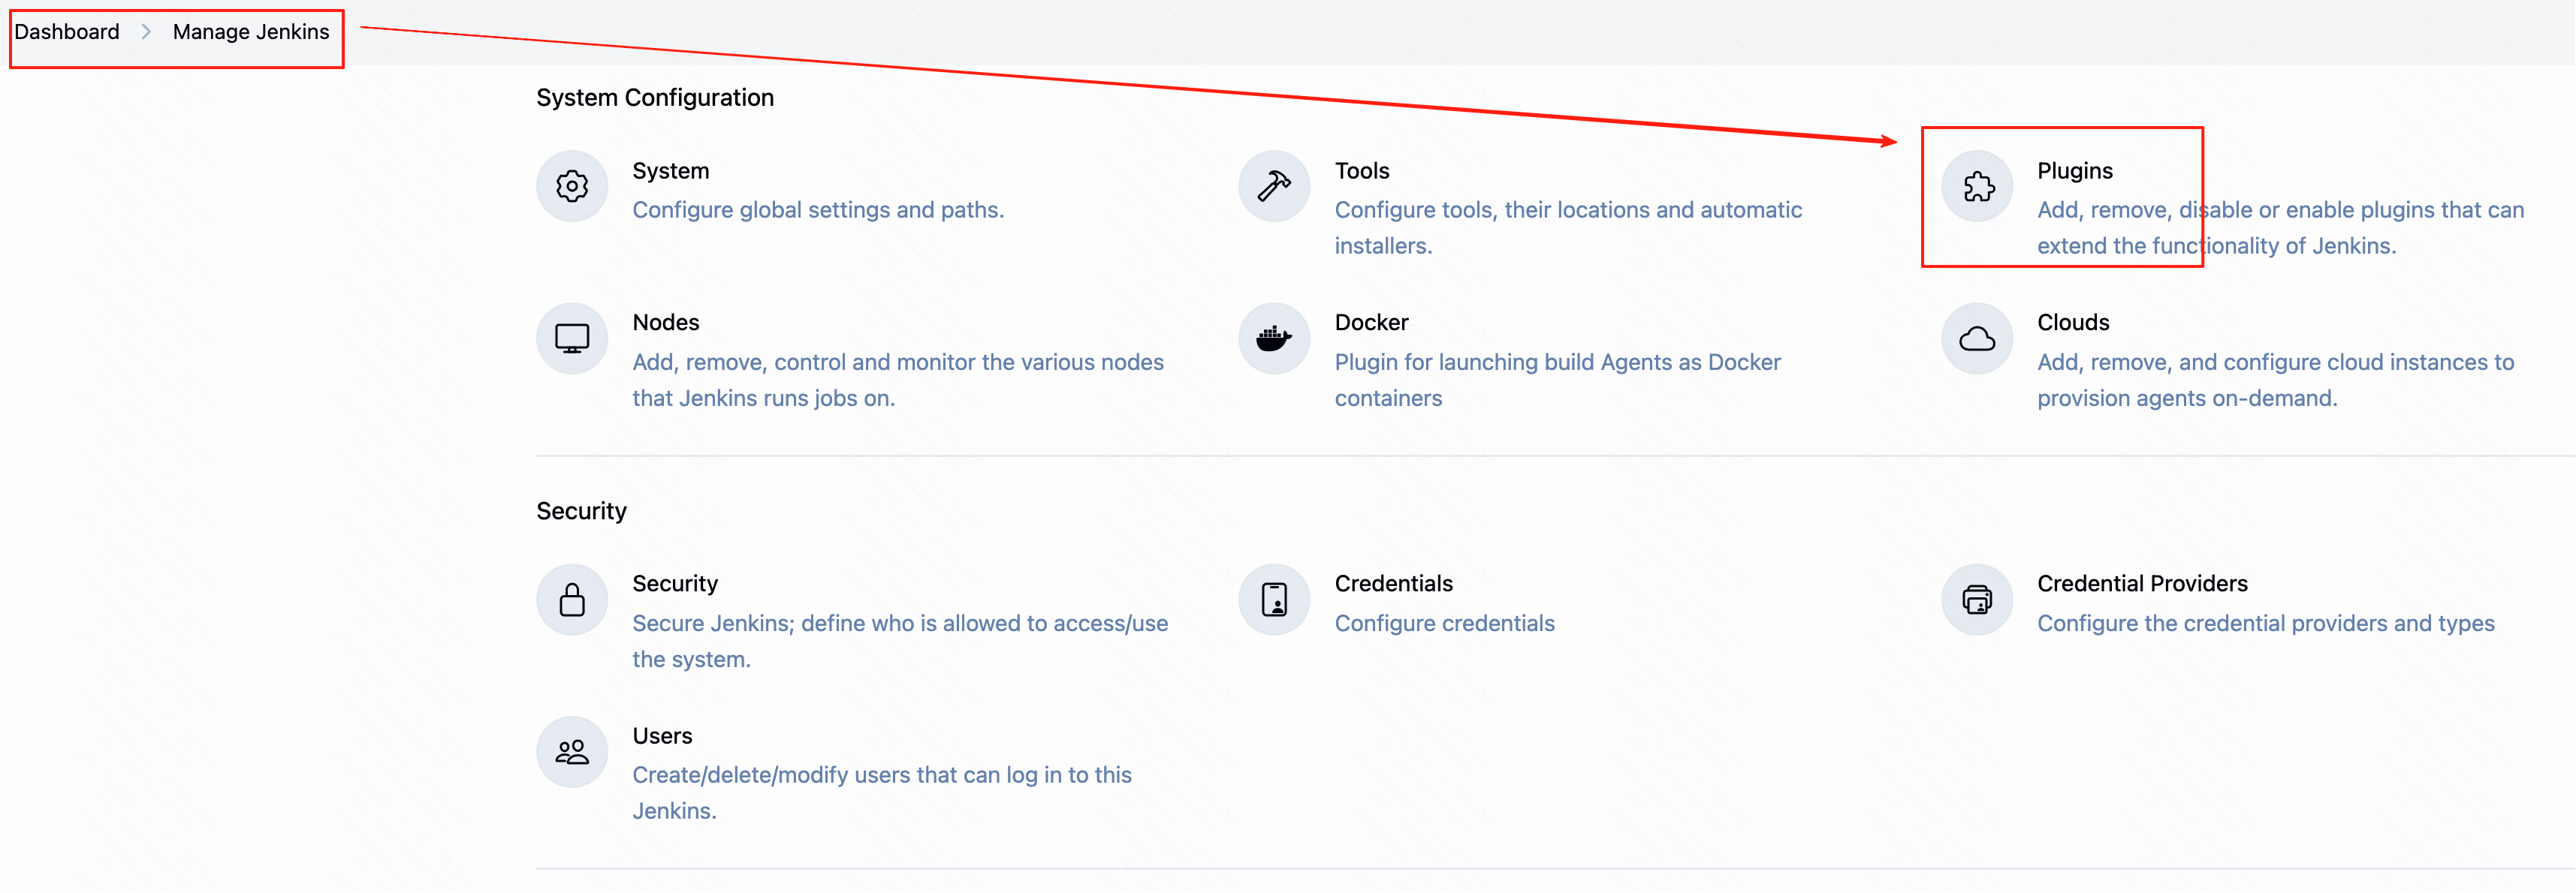Click the System gear icon
The height and width of the screenshot is (893, 2576).
coord(572,187)
